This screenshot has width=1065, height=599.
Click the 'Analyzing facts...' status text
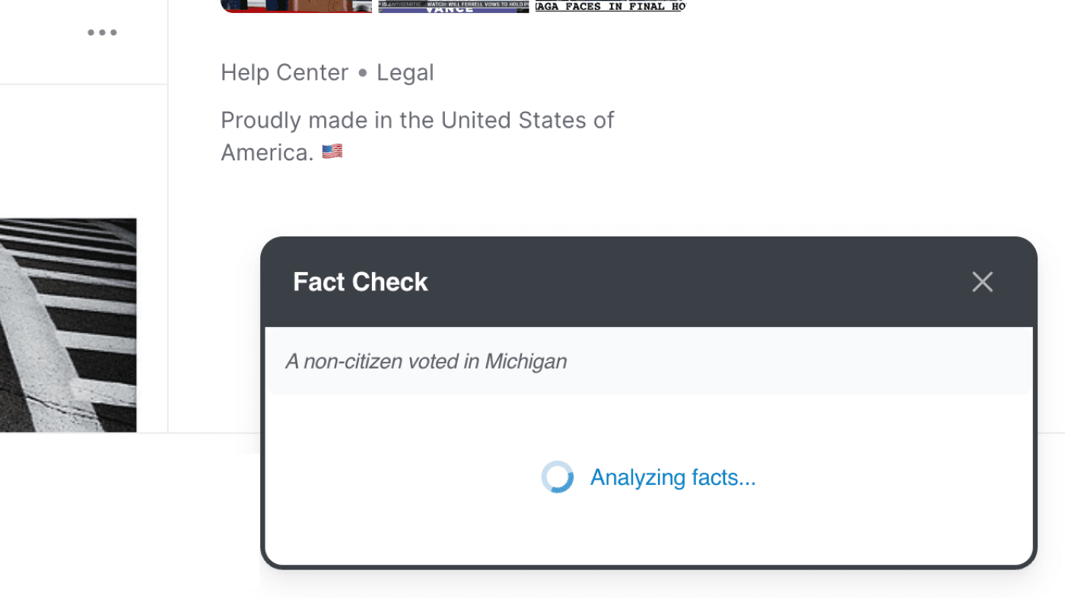672,477
